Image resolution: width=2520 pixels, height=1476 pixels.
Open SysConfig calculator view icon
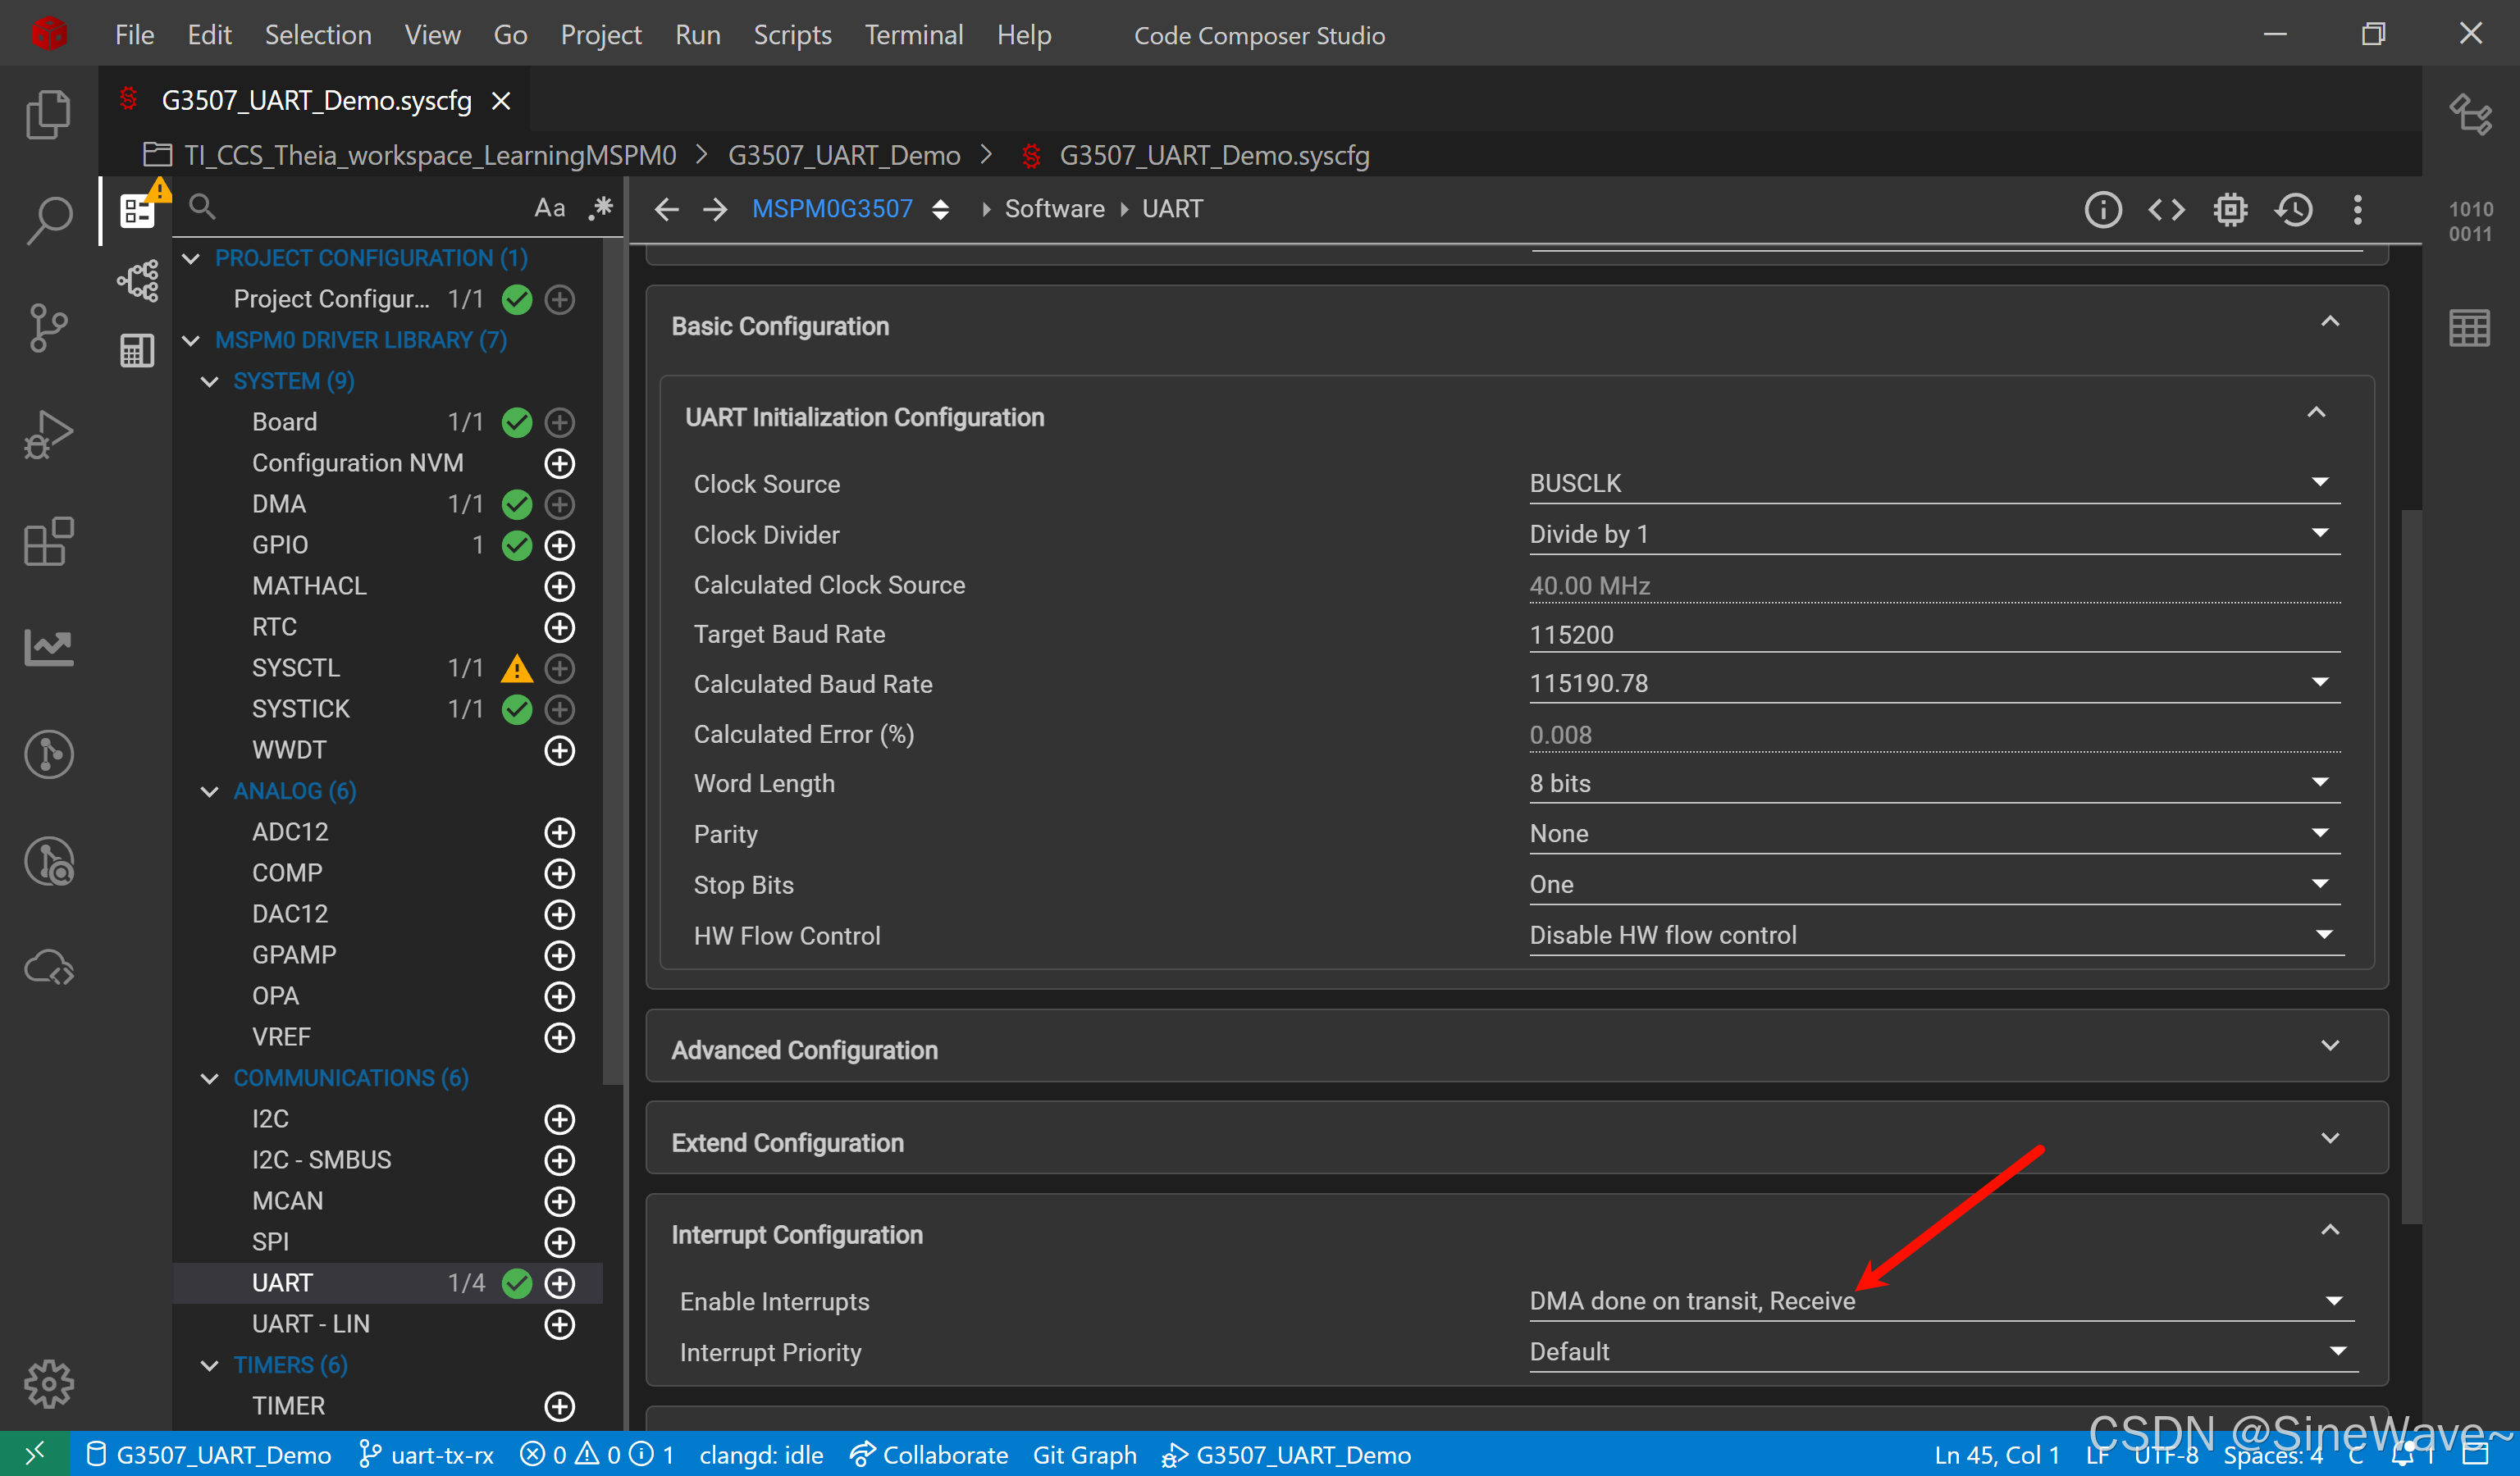(138, 351)
